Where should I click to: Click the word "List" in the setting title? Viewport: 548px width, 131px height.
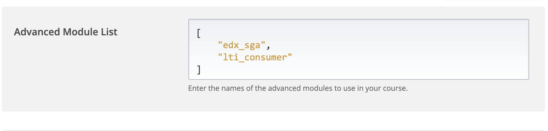click(x=109, y=32)
